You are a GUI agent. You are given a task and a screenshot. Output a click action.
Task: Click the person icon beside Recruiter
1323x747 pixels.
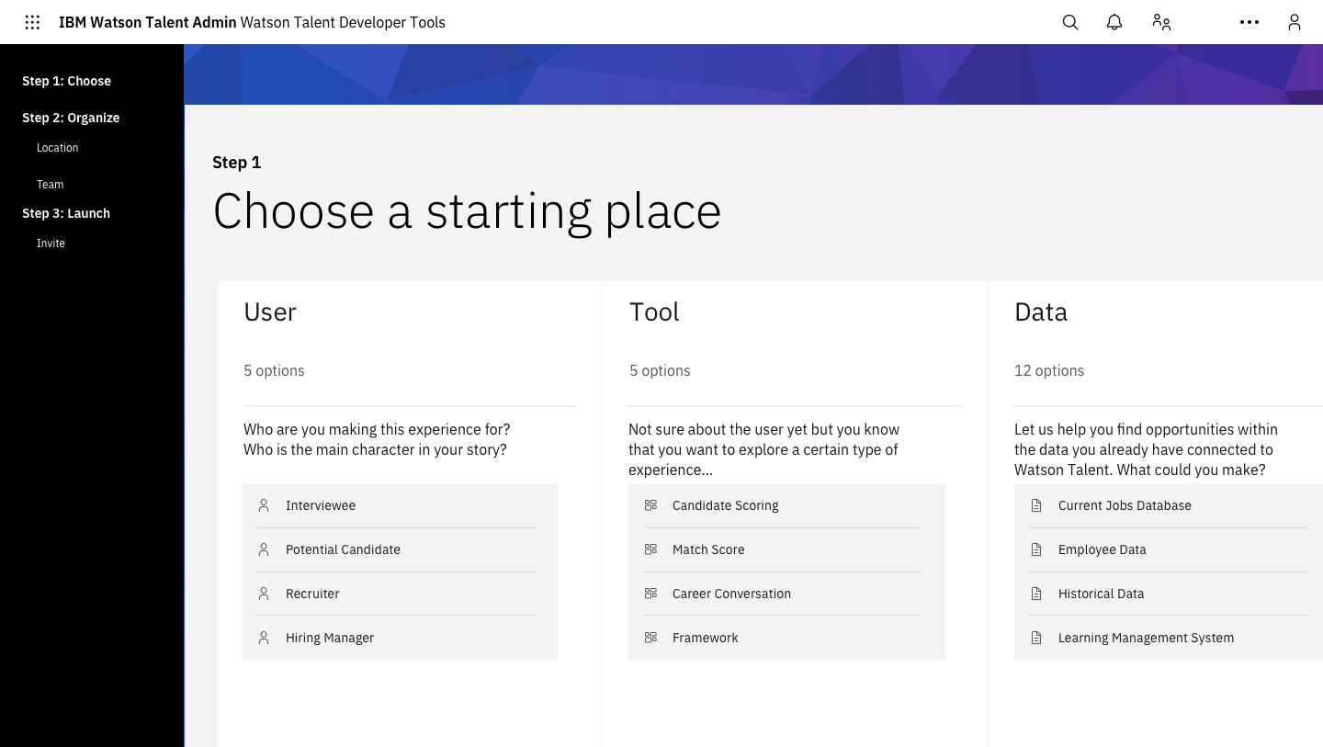pos(264,594)
